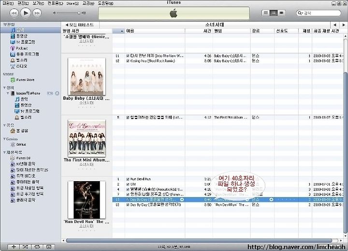This screenshot has height=251, width=348.
Task: Toggle sort direction arrow in column header
Action: click(x=122, y=31)
